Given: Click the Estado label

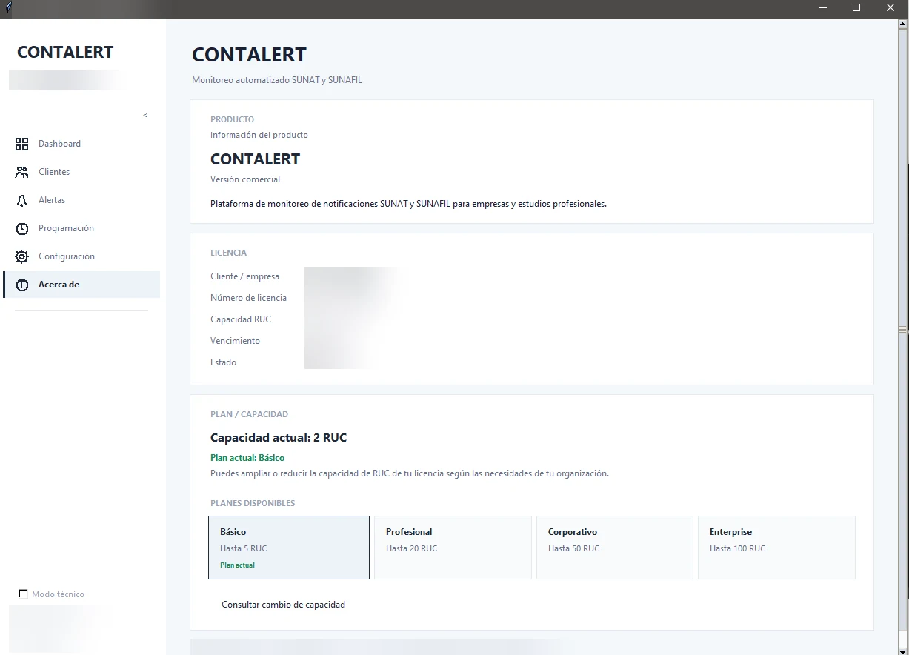Looking at the screenshot, I should [223, 362].
